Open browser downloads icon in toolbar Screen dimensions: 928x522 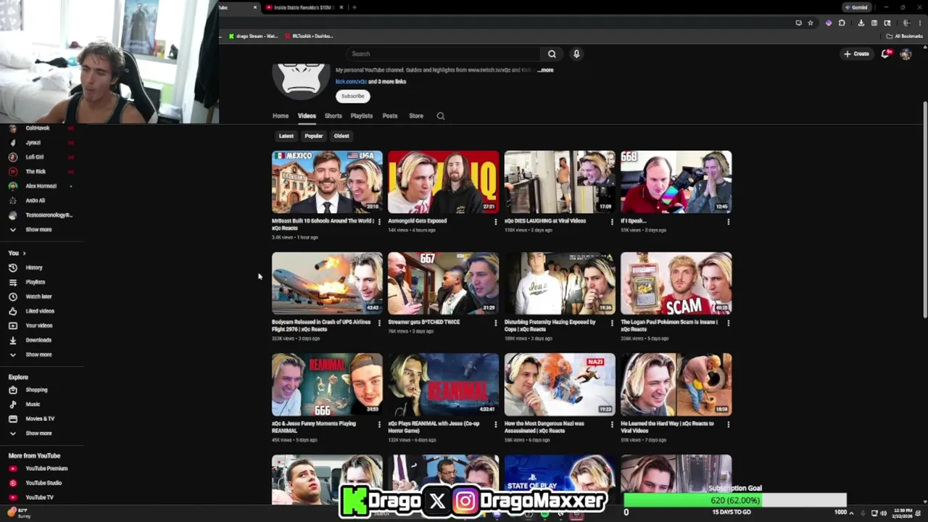click(861, 23)
